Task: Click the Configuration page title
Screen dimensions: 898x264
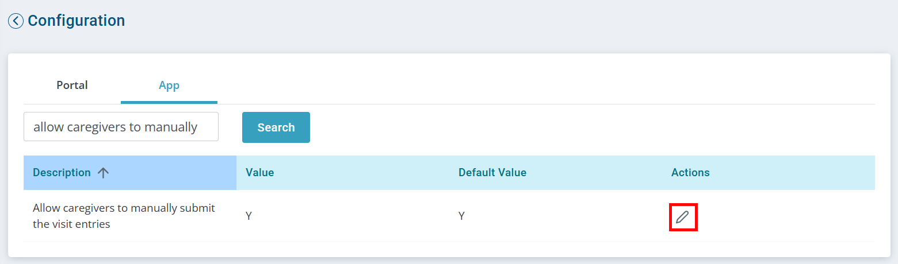Action: point(76,21)
